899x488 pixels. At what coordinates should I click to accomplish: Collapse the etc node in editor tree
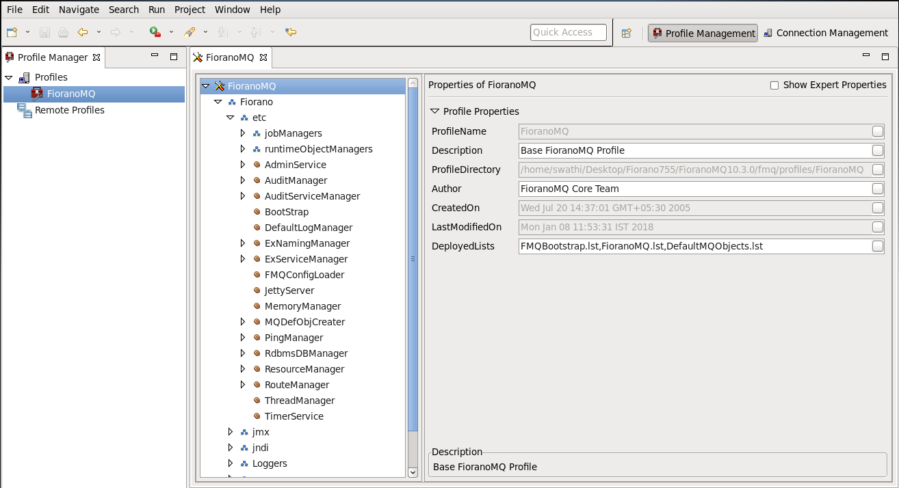point(231,118)
